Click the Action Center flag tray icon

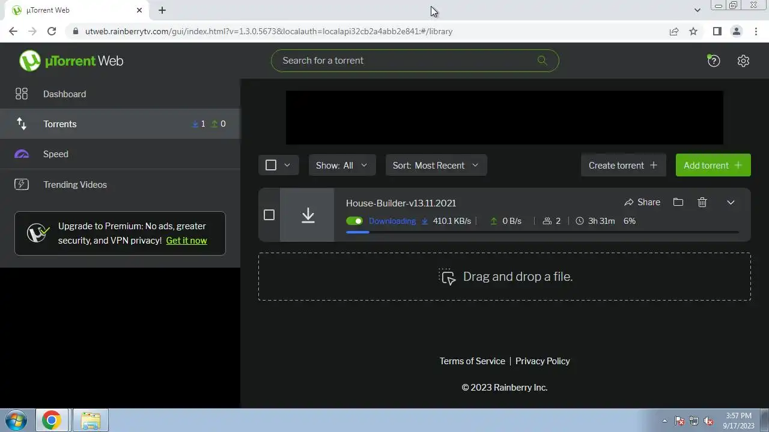(679, 421)
